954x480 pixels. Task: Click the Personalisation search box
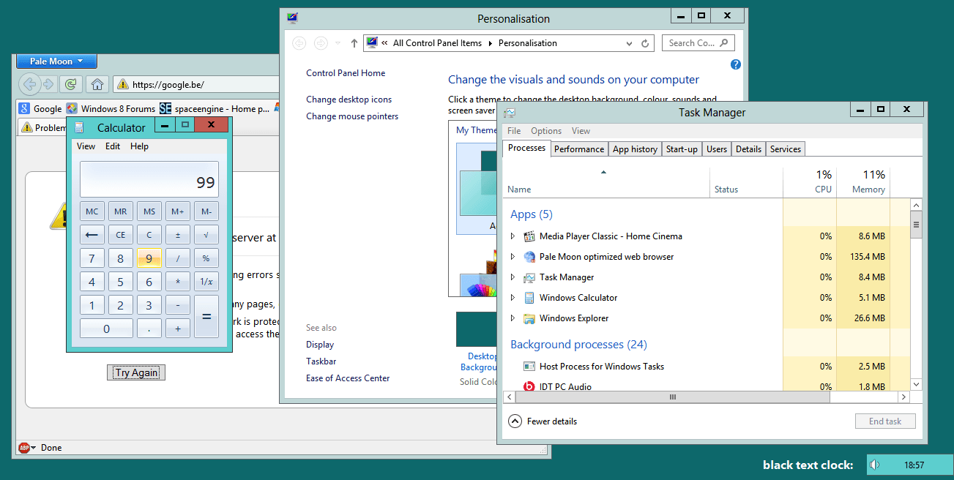click(698, 43)
